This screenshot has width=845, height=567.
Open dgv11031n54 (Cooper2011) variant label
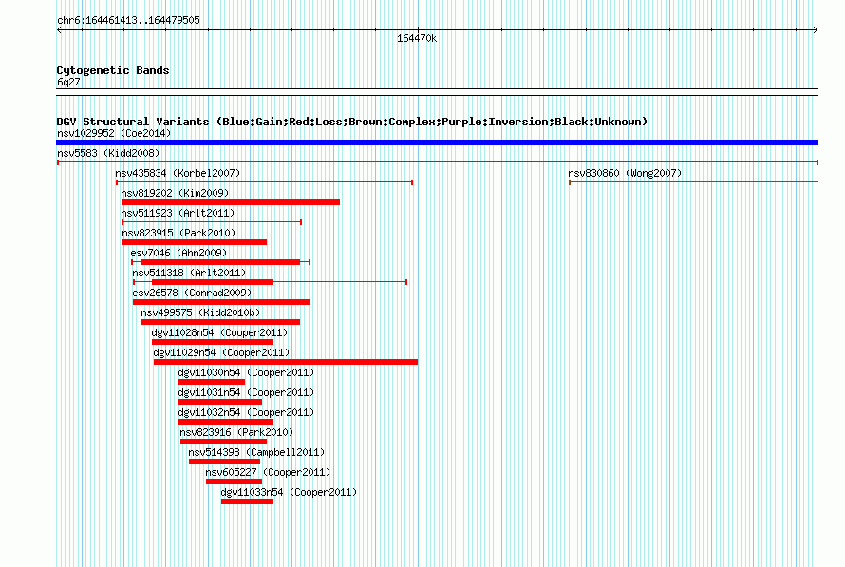pyautogui.click(x=246, y=392)
